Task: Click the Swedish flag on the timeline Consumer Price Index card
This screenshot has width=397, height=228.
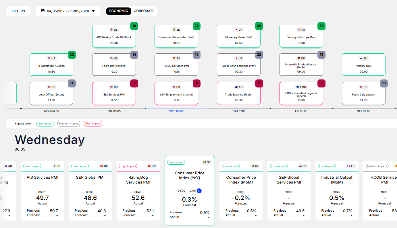Action: (174, 30)
